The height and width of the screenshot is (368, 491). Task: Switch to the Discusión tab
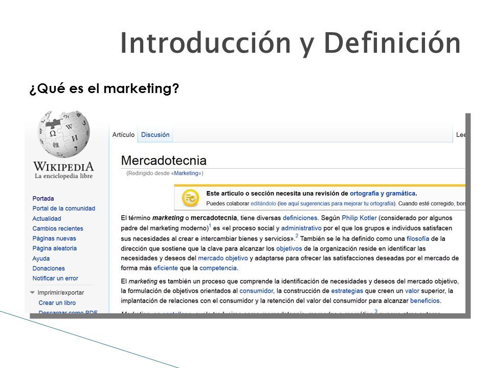pyautogui.click(x=155, y=134)
